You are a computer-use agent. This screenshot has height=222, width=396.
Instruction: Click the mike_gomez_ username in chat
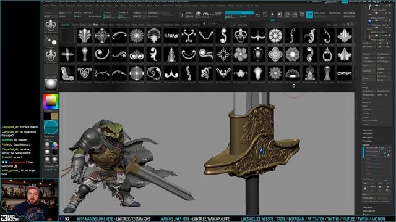(10, 170)
